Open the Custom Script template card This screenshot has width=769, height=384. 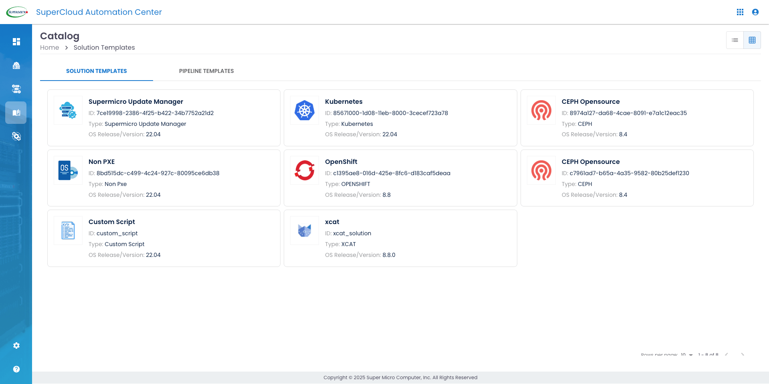click(163, 238)
